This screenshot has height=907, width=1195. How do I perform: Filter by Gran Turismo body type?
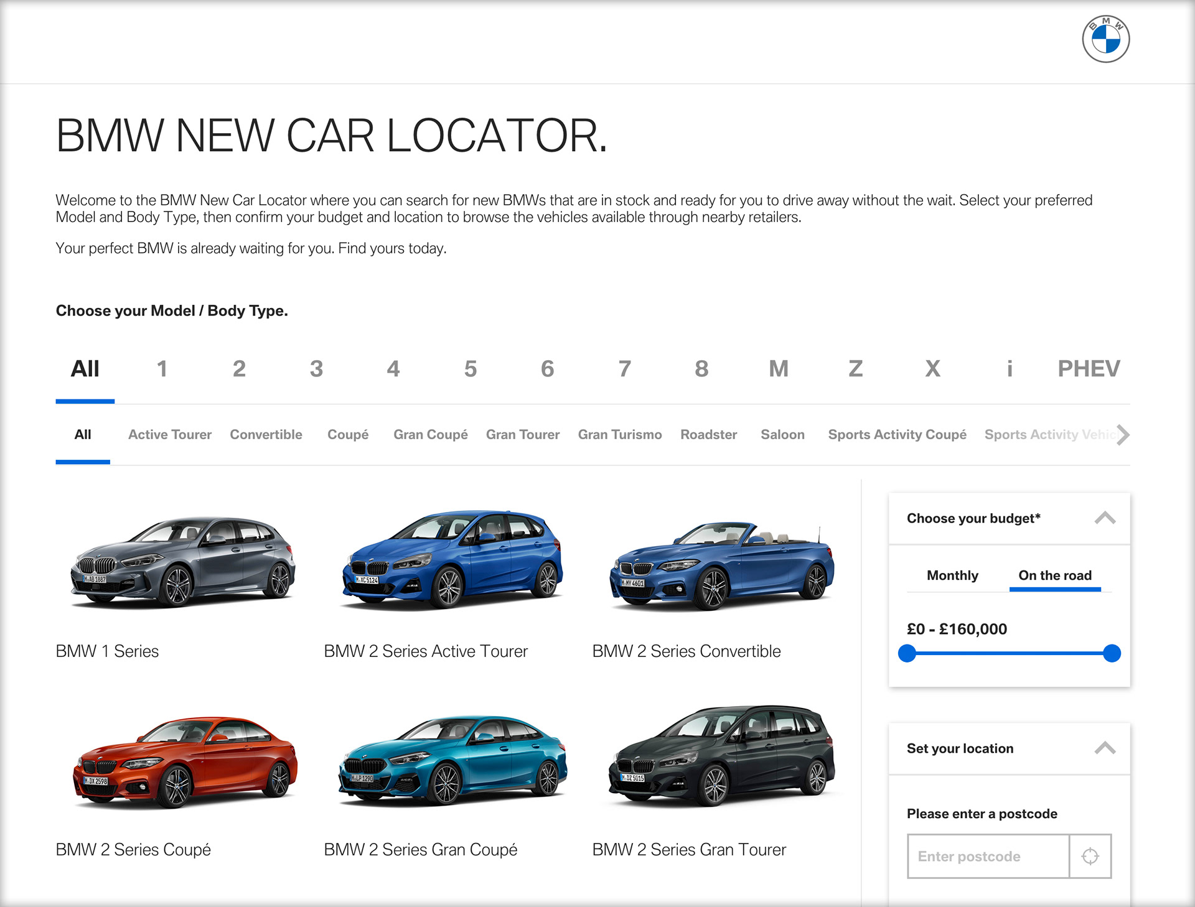[x=619, y=435]
